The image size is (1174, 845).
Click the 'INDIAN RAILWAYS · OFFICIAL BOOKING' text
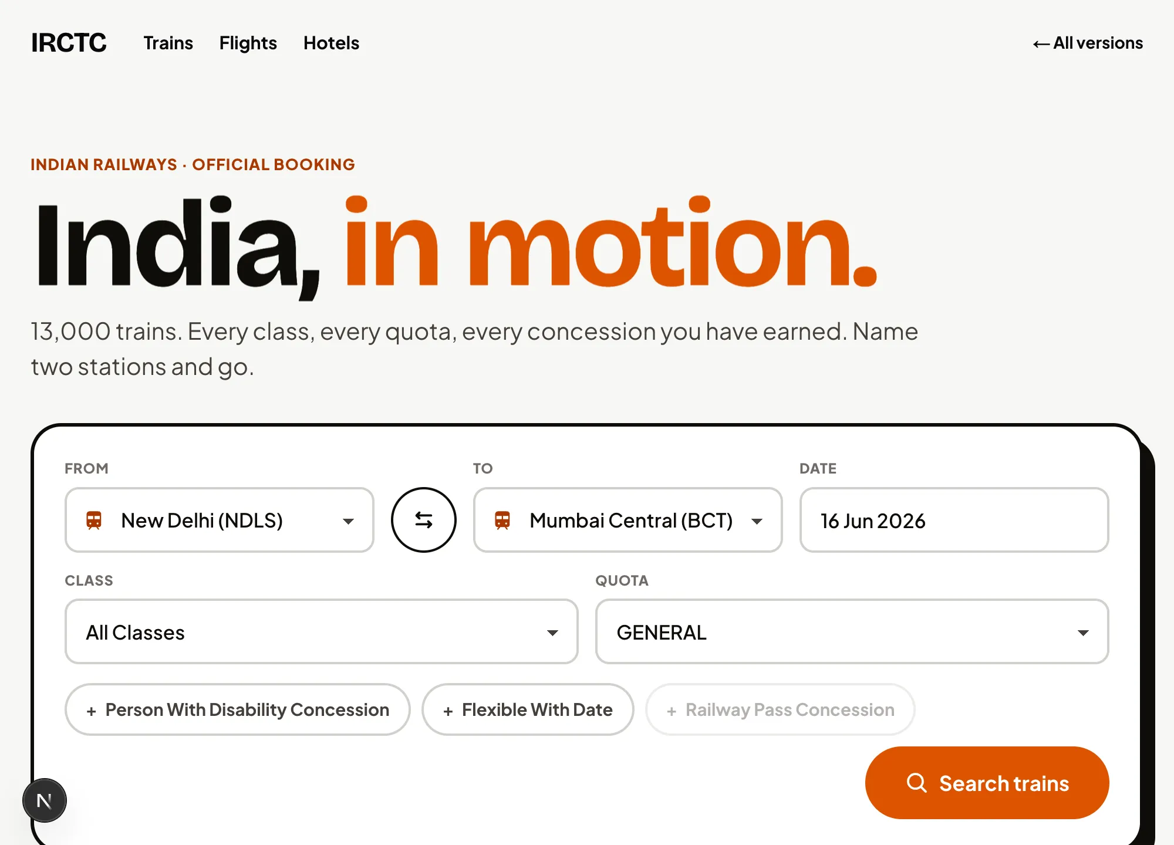pos(193,164)
